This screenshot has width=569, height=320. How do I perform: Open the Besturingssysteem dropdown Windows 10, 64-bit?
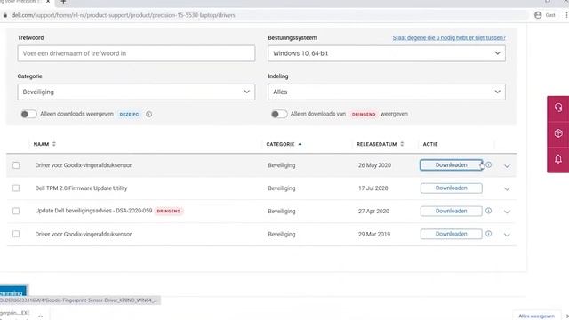(387, 53)
